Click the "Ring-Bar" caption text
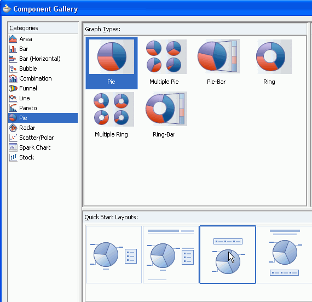 (164, 134)
